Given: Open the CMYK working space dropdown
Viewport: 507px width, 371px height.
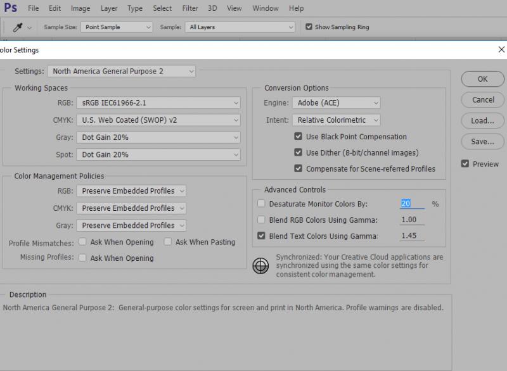Looking at the screenshot, I should coord(158,120).
